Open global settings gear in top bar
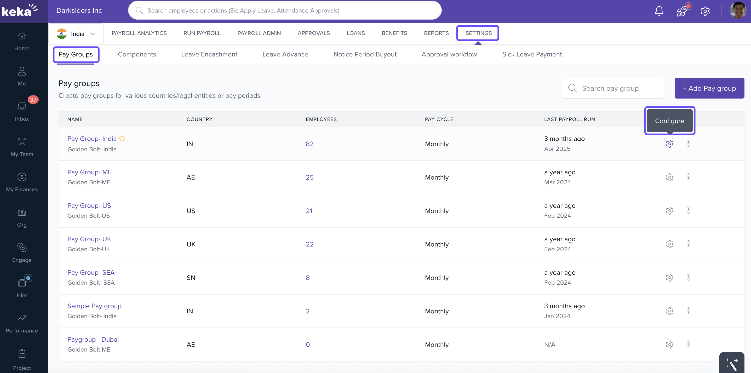 (x=705, y=11)
